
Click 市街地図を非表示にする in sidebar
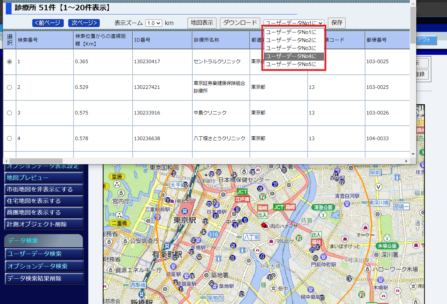pyautogui.click(x=44, y=189)
